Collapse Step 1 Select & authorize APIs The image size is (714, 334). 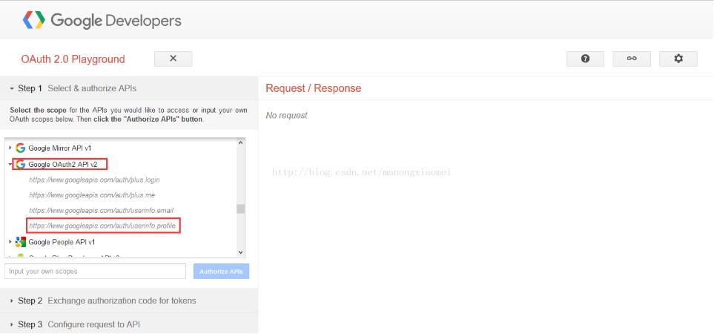129,88
